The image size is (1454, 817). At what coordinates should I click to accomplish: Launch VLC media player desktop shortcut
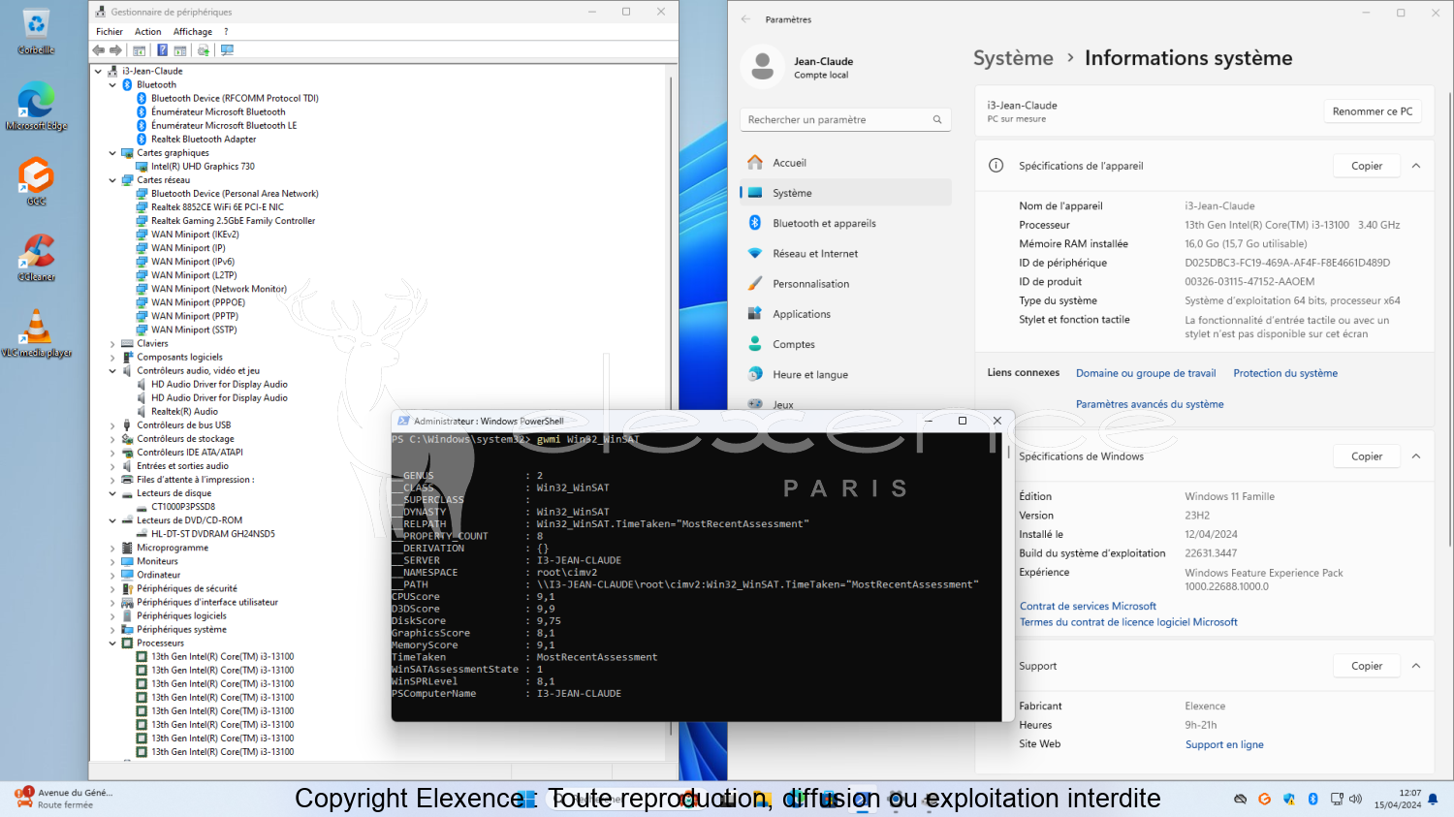click(x=36, y=331)
